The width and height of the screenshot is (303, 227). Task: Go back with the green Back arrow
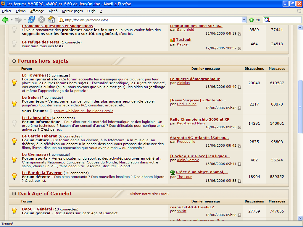(x=5, y=20)
